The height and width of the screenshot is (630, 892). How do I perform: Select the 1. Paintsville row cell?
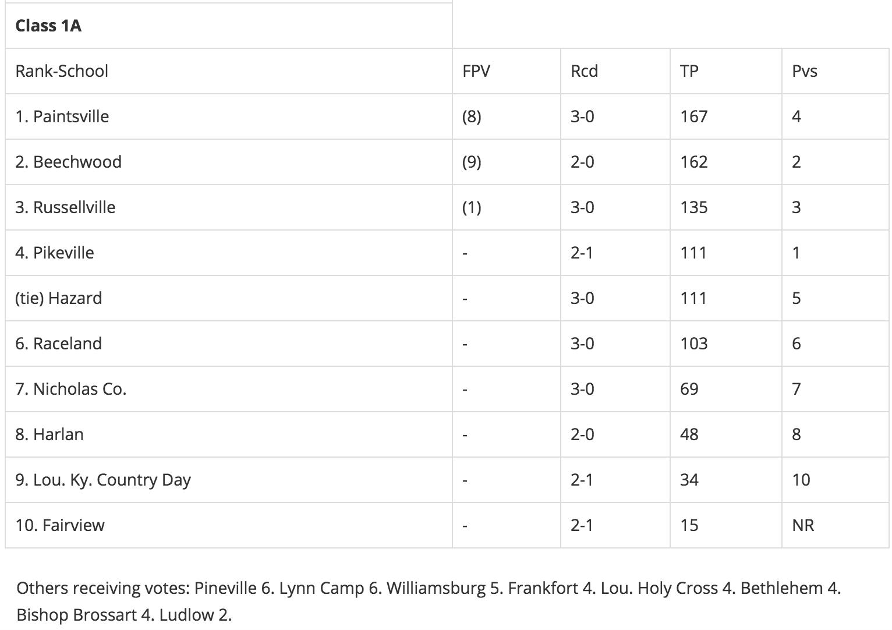pyautogui.click(x=228, y=116)
